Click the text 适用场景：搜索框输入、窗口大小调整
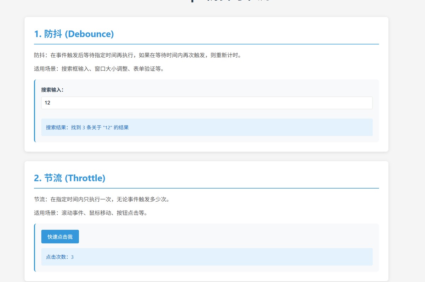Screen dimensions: 425x282 99,69
